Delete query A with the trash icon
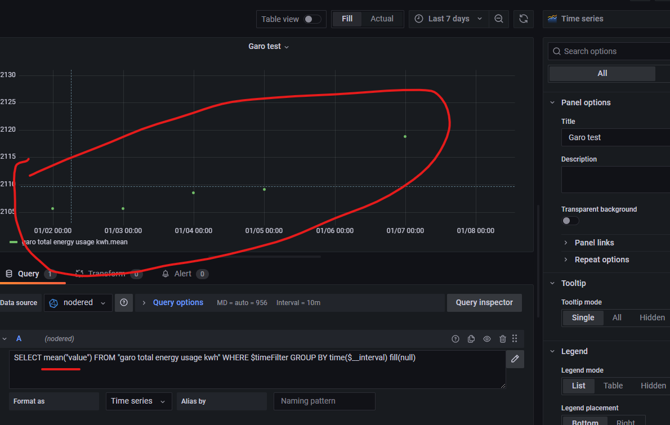Screen dimensions: 670x425 tap(502, 339)
